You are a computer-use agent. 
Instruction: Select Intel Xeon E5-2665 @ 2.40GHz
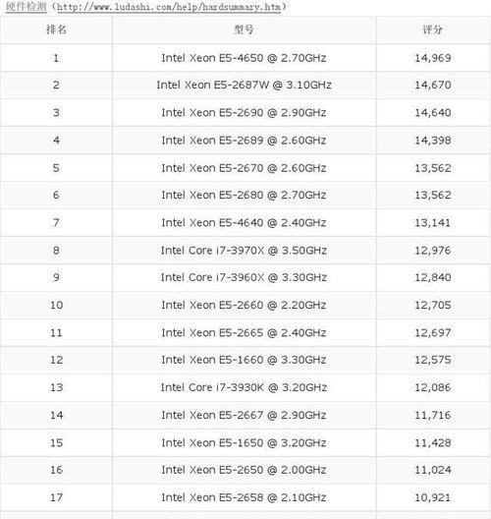pos(244,332)
